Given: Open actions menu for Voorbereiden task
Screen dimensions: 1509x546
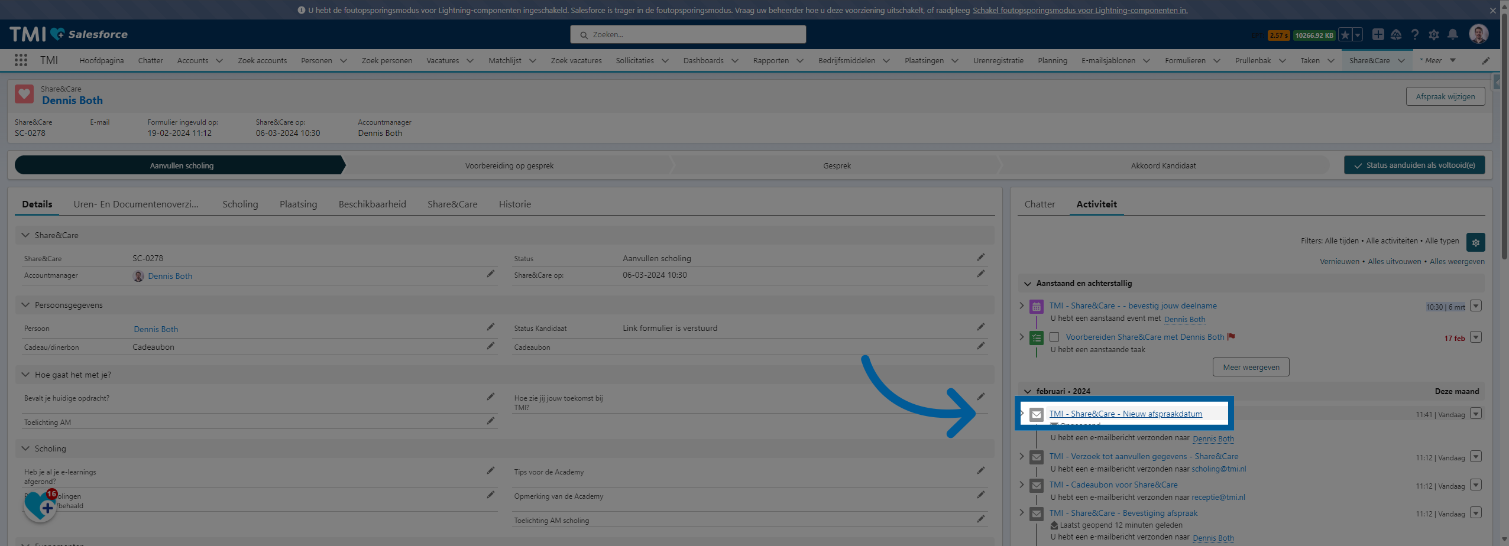Looking at the screenshot, I should click(1476, 337).
